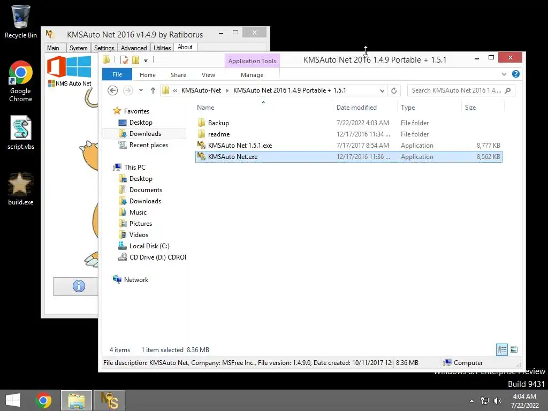The width and height of the screenshot is (548, 411).
Task: Open the Explorer folder system menu icon
Action: pos(106,60)
